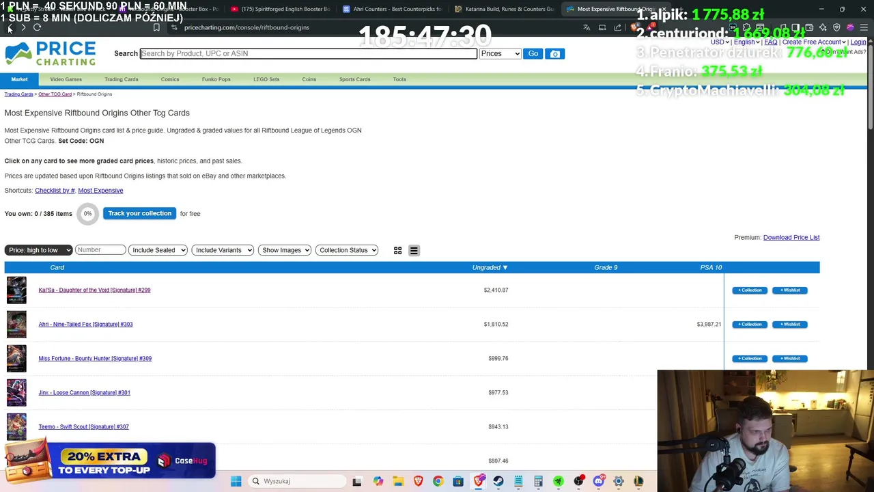Add Ahri card to Wishlist

pyautogui.click(x=790, y=325)
